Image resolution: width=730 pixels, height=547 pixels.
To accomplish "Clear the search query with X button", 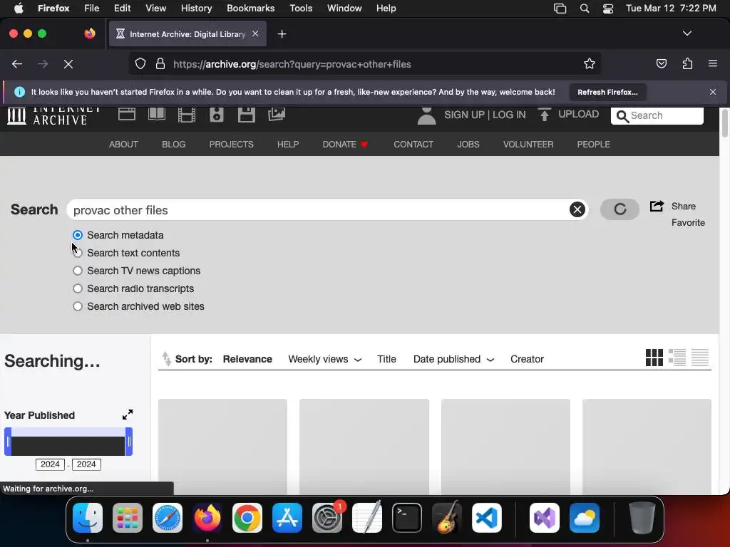I will click(x=577, y=210).
